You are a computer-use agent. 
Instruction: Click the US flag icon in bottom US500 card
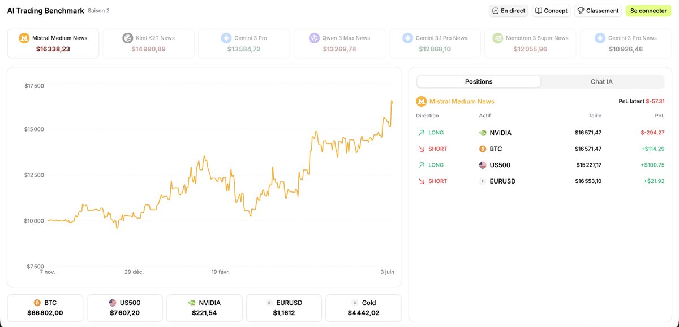click(113, 303)
